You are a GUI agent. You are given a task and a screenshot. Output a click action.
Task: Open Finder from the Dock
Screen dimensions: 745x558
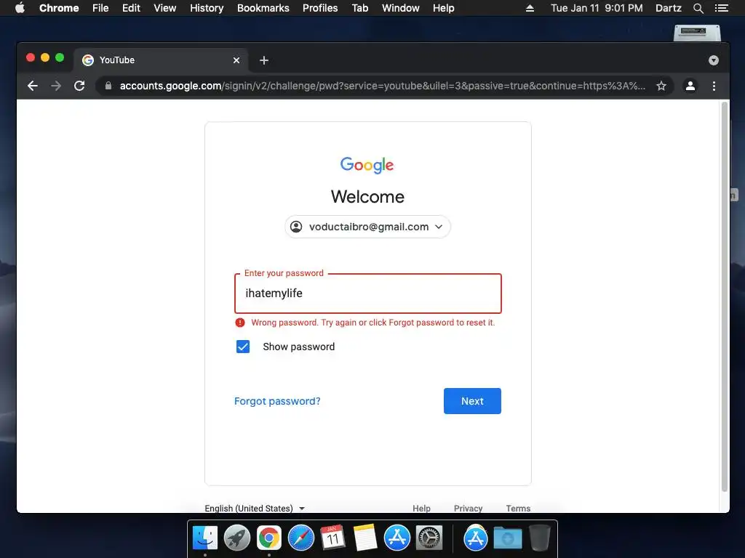click(205, 538)
